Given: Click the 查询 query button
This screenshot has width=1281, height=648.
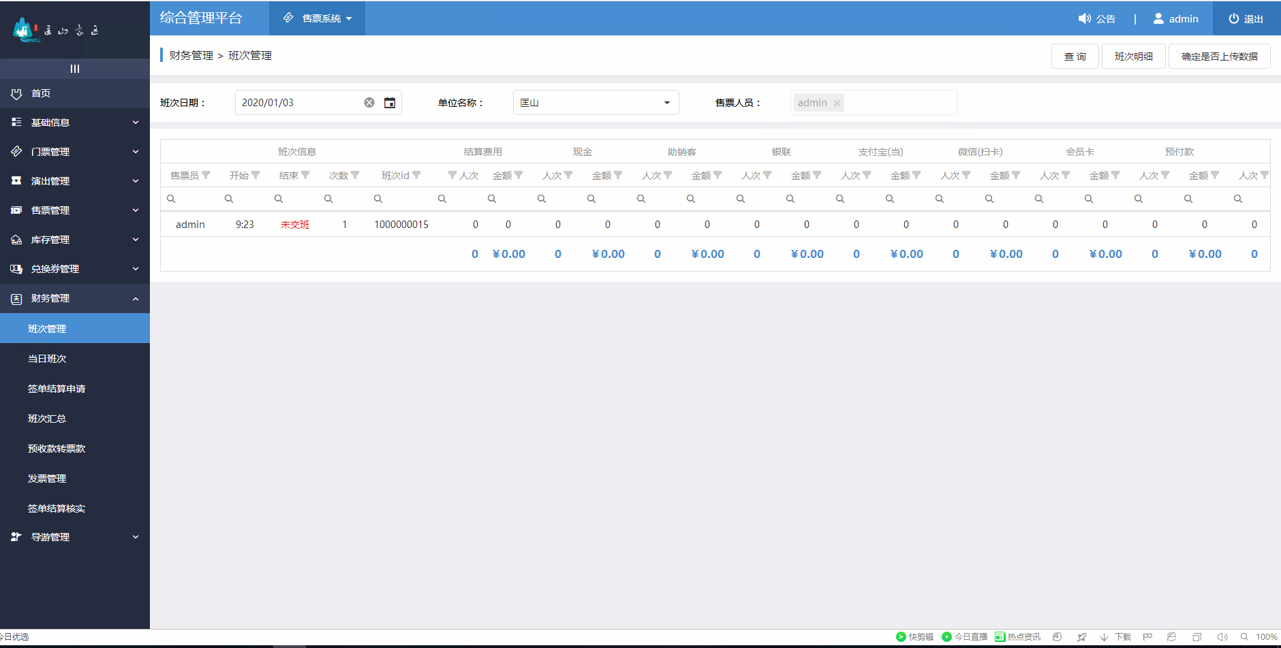Looking at the screenshot, I should [1075, 56].
